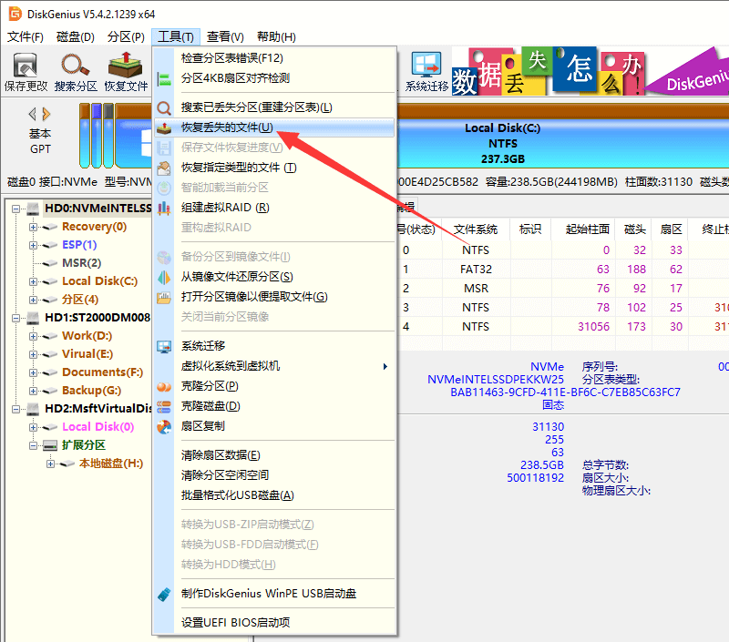Viewport: 729px width, 642px height.
Task: Expand the Work(D:) partition node
Action: click(33, 336)
